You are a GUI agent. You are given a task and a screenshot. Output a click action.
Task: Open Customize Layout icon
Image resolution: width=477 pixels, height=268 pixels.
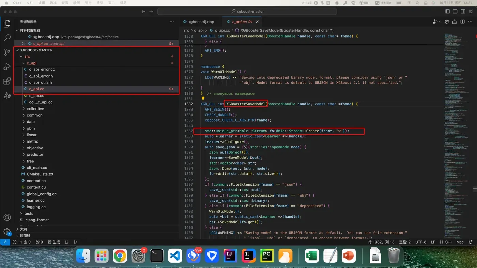click(471, 11)
